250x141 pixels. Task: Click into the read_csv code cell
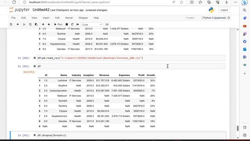131,58
